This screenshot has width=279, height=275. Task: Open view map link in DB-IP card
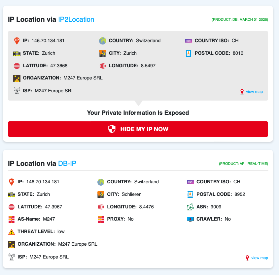(x=260, y=258)
